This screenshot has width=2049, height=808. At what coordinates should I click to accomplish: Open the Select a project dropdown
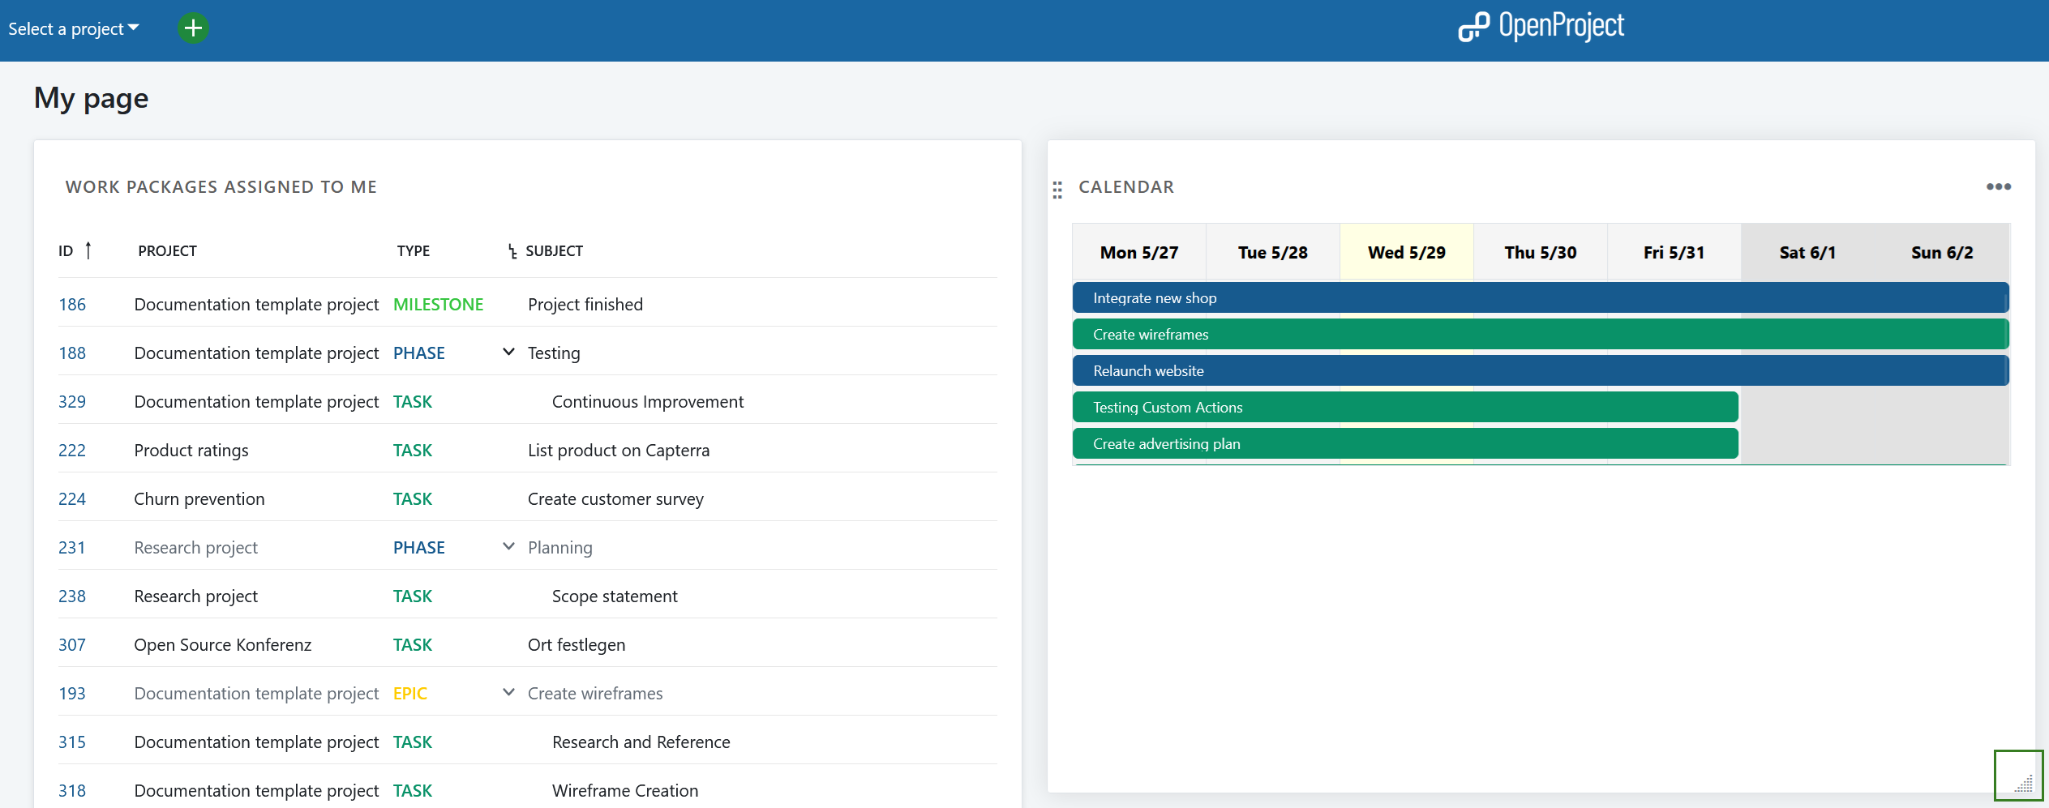click(x=74, y=29)
